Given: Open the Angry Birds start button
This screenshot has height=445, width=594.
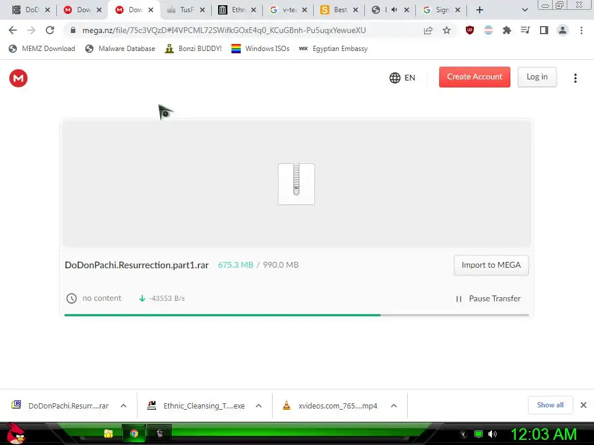Looking at the screenshot, I should click(x=15, y=433).
